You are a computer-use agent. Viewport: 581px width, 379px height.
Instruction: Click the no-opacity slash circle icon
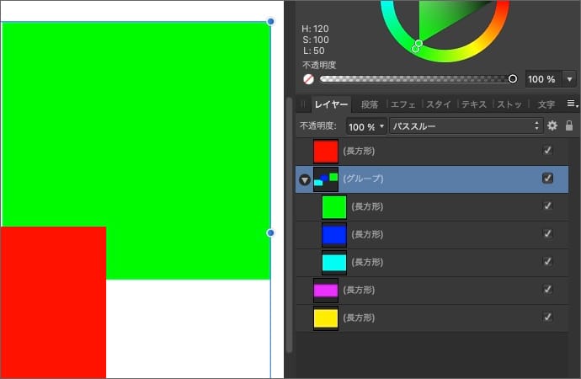(309, 79)
